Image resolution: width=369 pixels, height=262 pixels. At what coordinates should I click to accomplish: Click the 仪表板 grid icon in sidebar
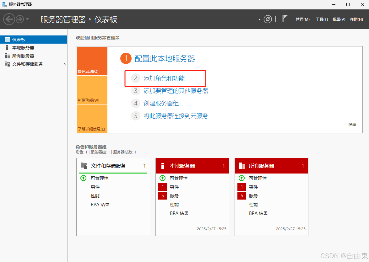pyautogui.click(x=7, y=40)
